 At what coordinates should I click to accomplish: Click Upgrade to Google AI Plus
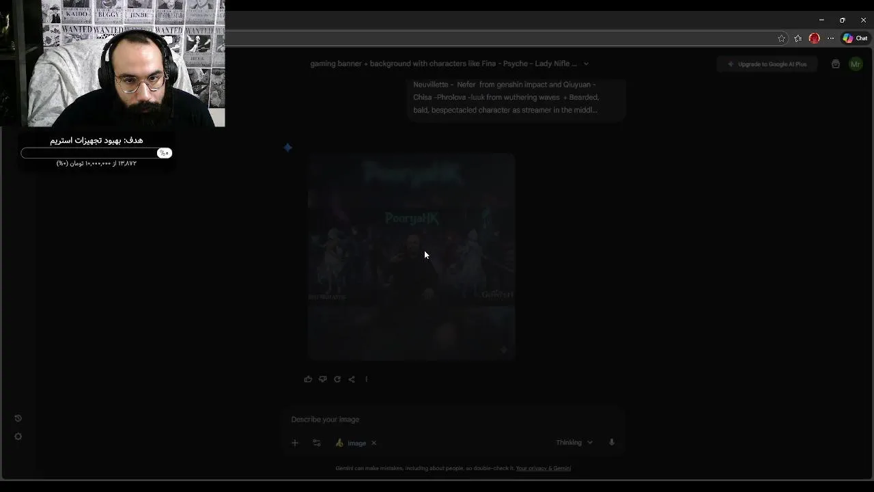767,64
